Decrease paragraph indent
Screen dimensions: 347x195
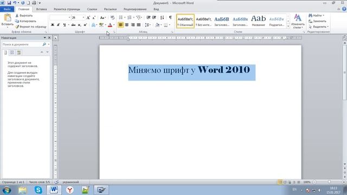pyautogui.click(x=149, y=17)
